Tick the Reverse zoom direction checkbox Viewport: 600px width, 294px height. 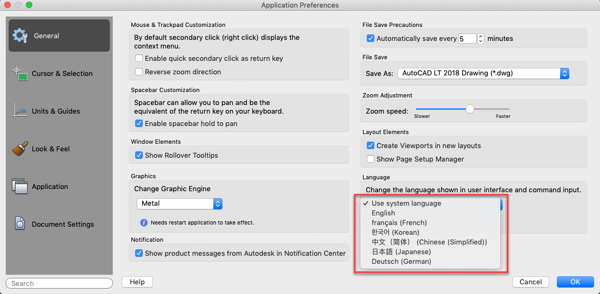(139, 72)
